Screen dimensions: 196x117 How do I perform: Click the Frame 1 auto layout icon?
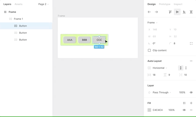(10, 19)
